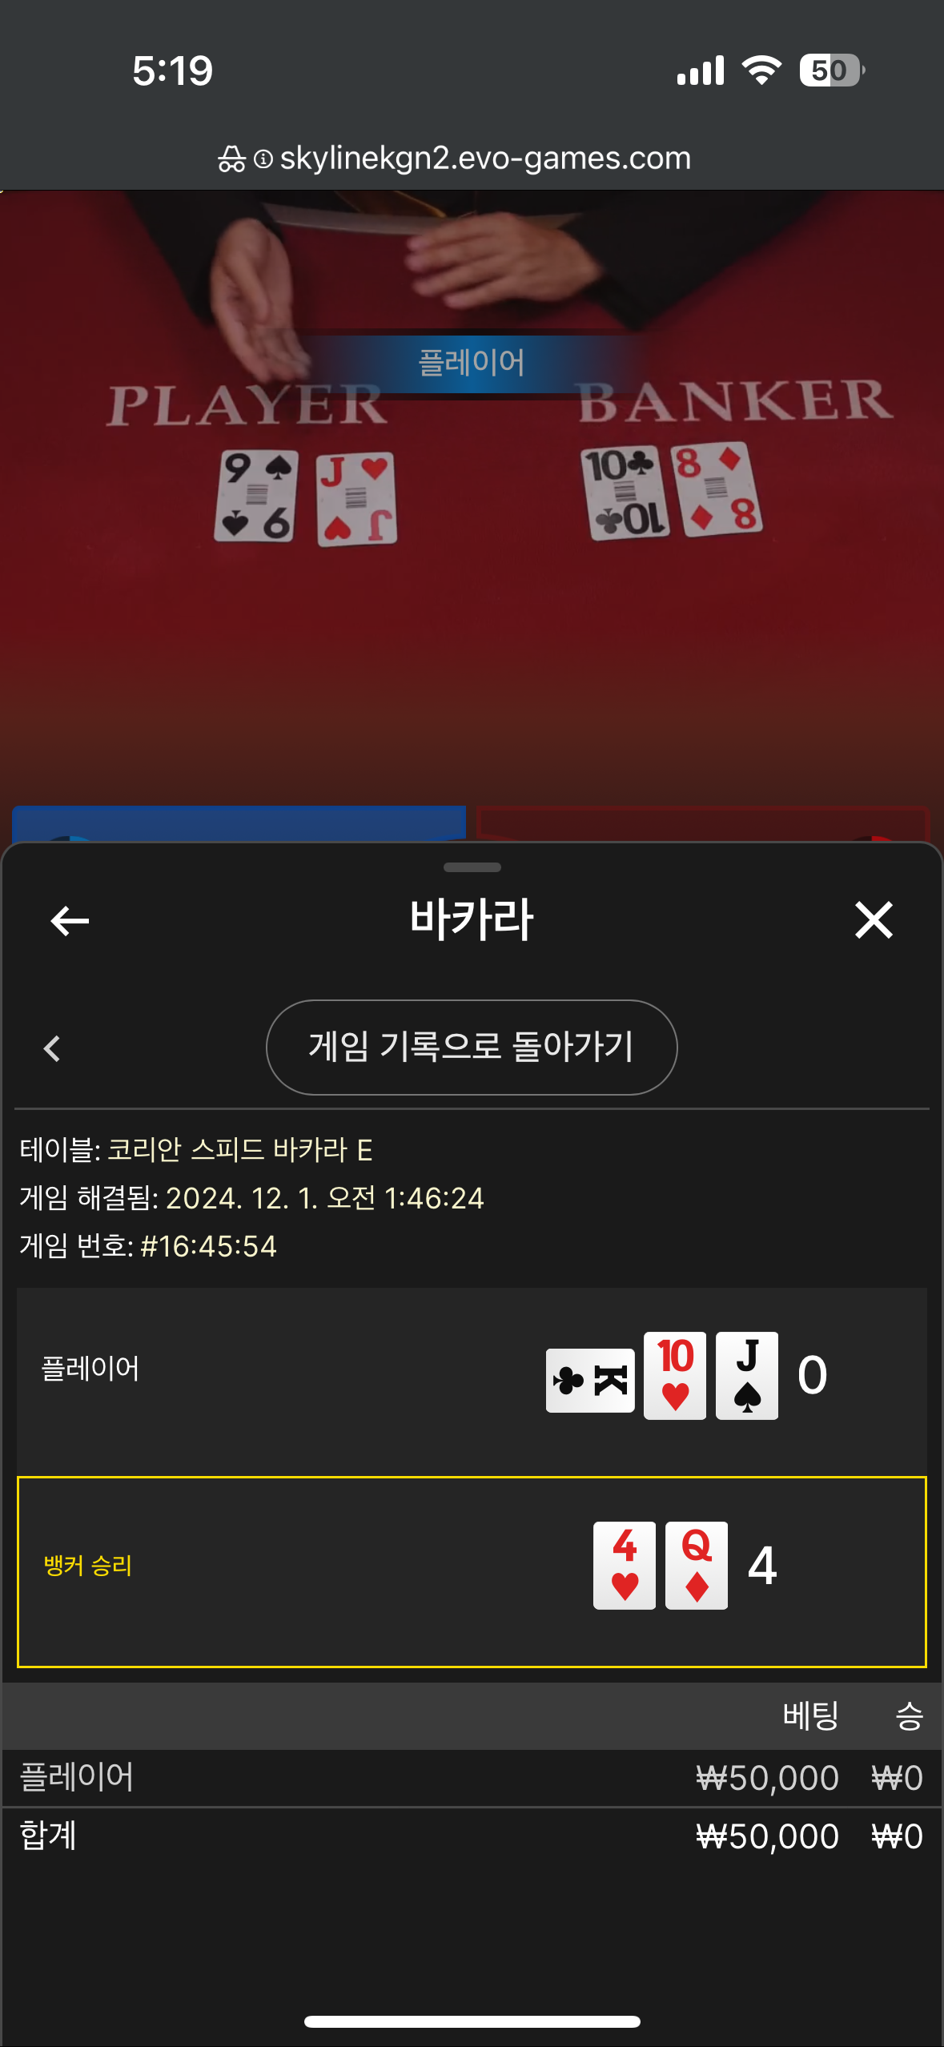Tap the incognito icon in address bar
This screenshot has height=2047, width=944.
(231, 159)
